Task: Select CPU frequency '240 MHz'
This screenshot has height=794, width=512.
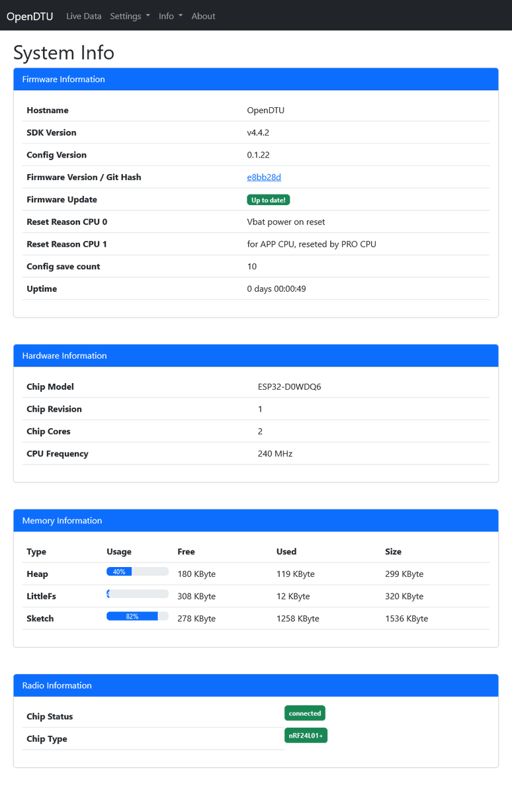Action: (x=275, y=454)
